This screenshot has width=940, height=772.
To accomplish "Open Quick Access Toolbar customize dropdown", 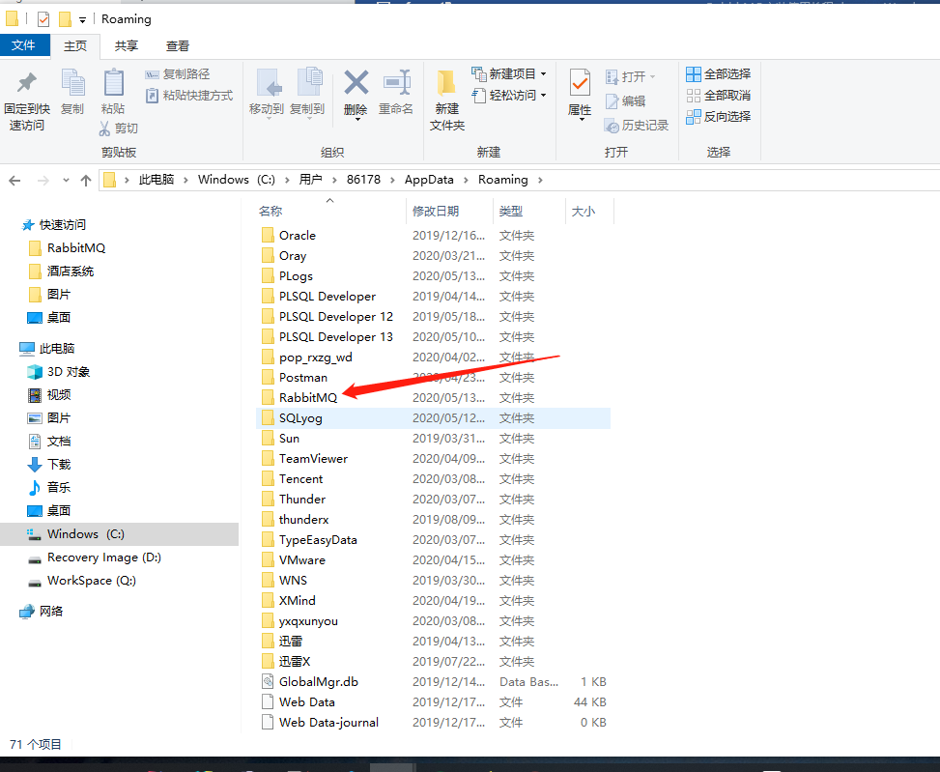I will tap(83, 19).
